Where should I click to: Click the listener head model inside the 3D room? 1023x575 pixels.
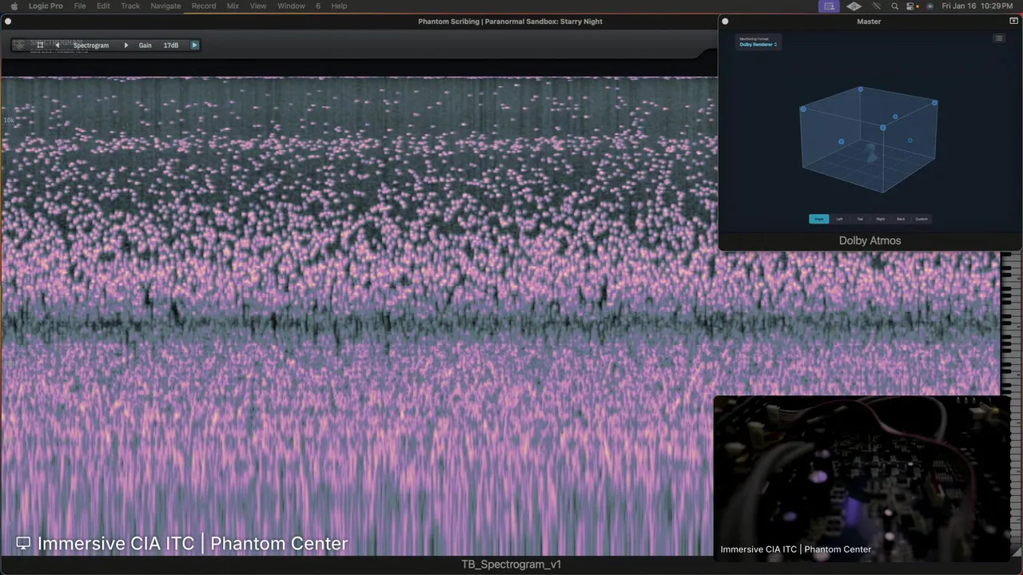872,152
